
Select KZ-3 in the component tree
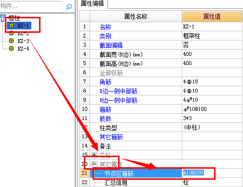point(23,41)
